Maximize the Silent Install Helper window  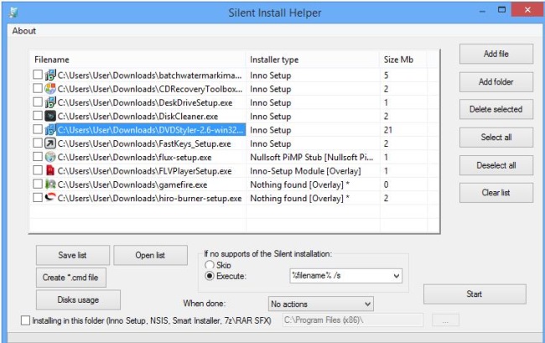tap(501, 10)
